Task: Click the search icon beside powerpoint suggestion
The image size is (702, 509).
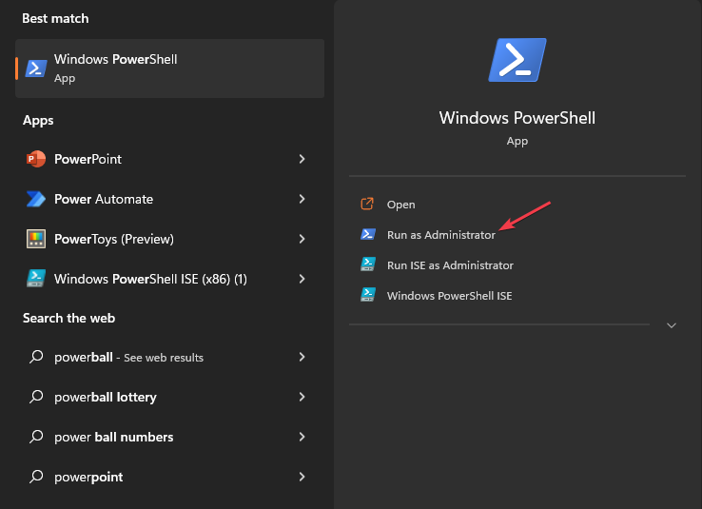Action: tap(36, 477)
